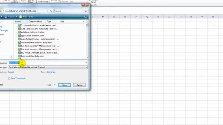Click the file list scroll-up arrow
The image size is (223, 125).
87,21
